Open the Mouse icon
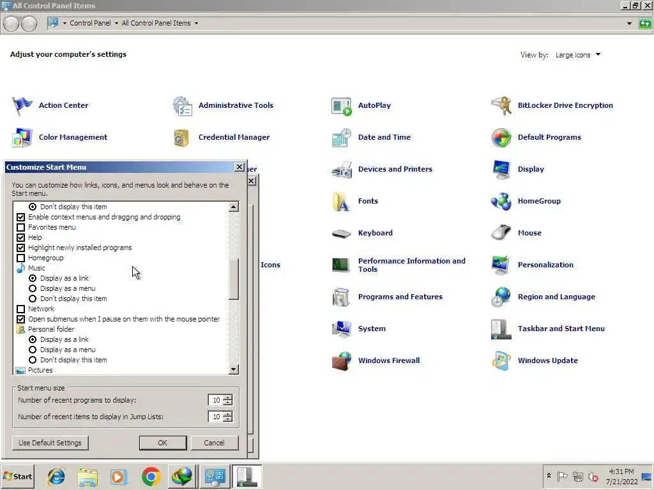Image resolution: width=654 pixels, height=490 pixels. coord(501,233)
